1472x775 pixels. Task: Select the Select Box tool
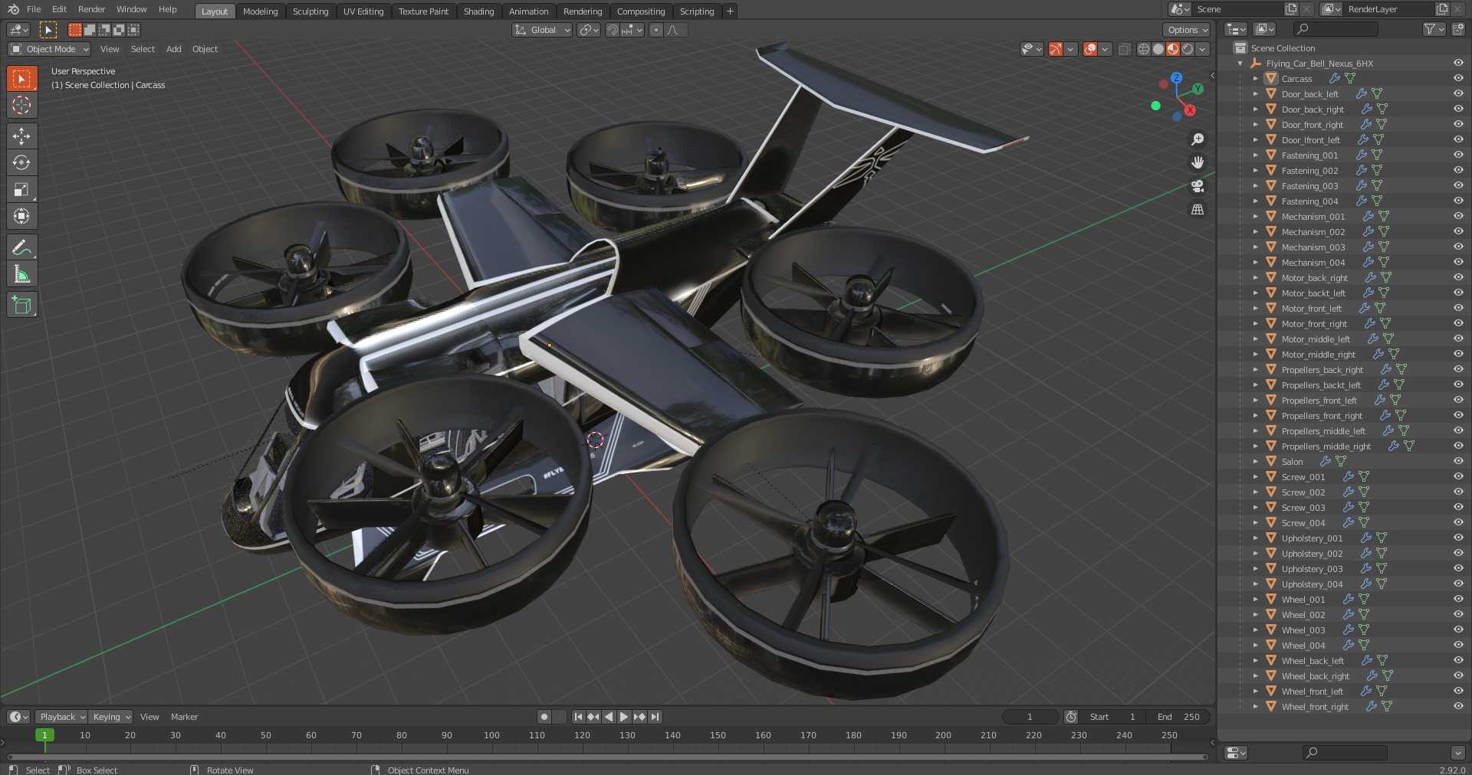(x=21, y=78)
